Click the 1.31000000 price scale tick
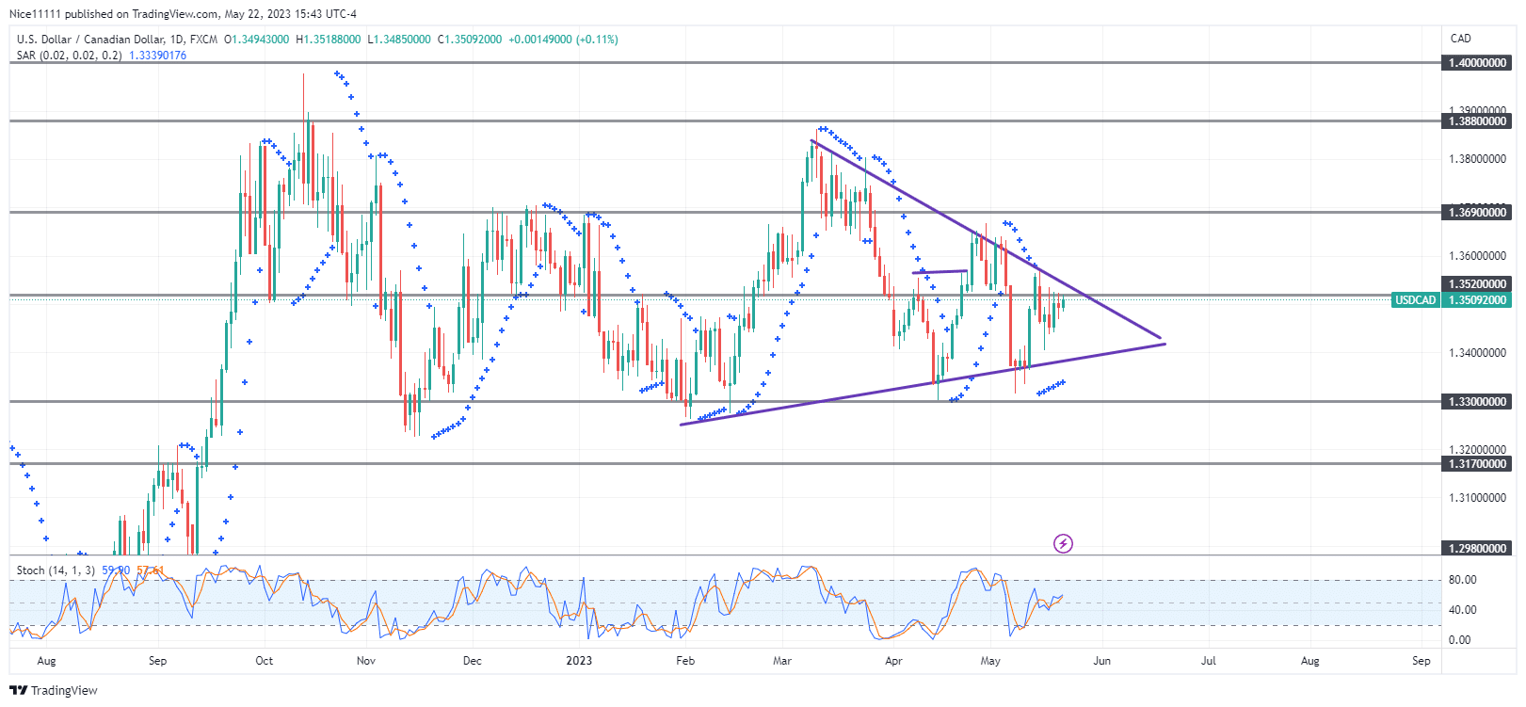The width and height of the screenshot is (1526, 707). (1478, 498)
